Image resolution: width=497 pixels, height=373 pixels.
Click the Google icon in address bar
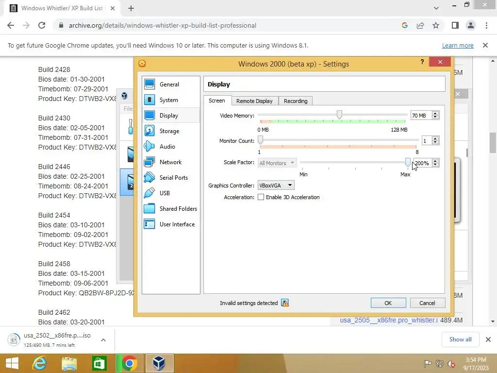pos(405,25)
